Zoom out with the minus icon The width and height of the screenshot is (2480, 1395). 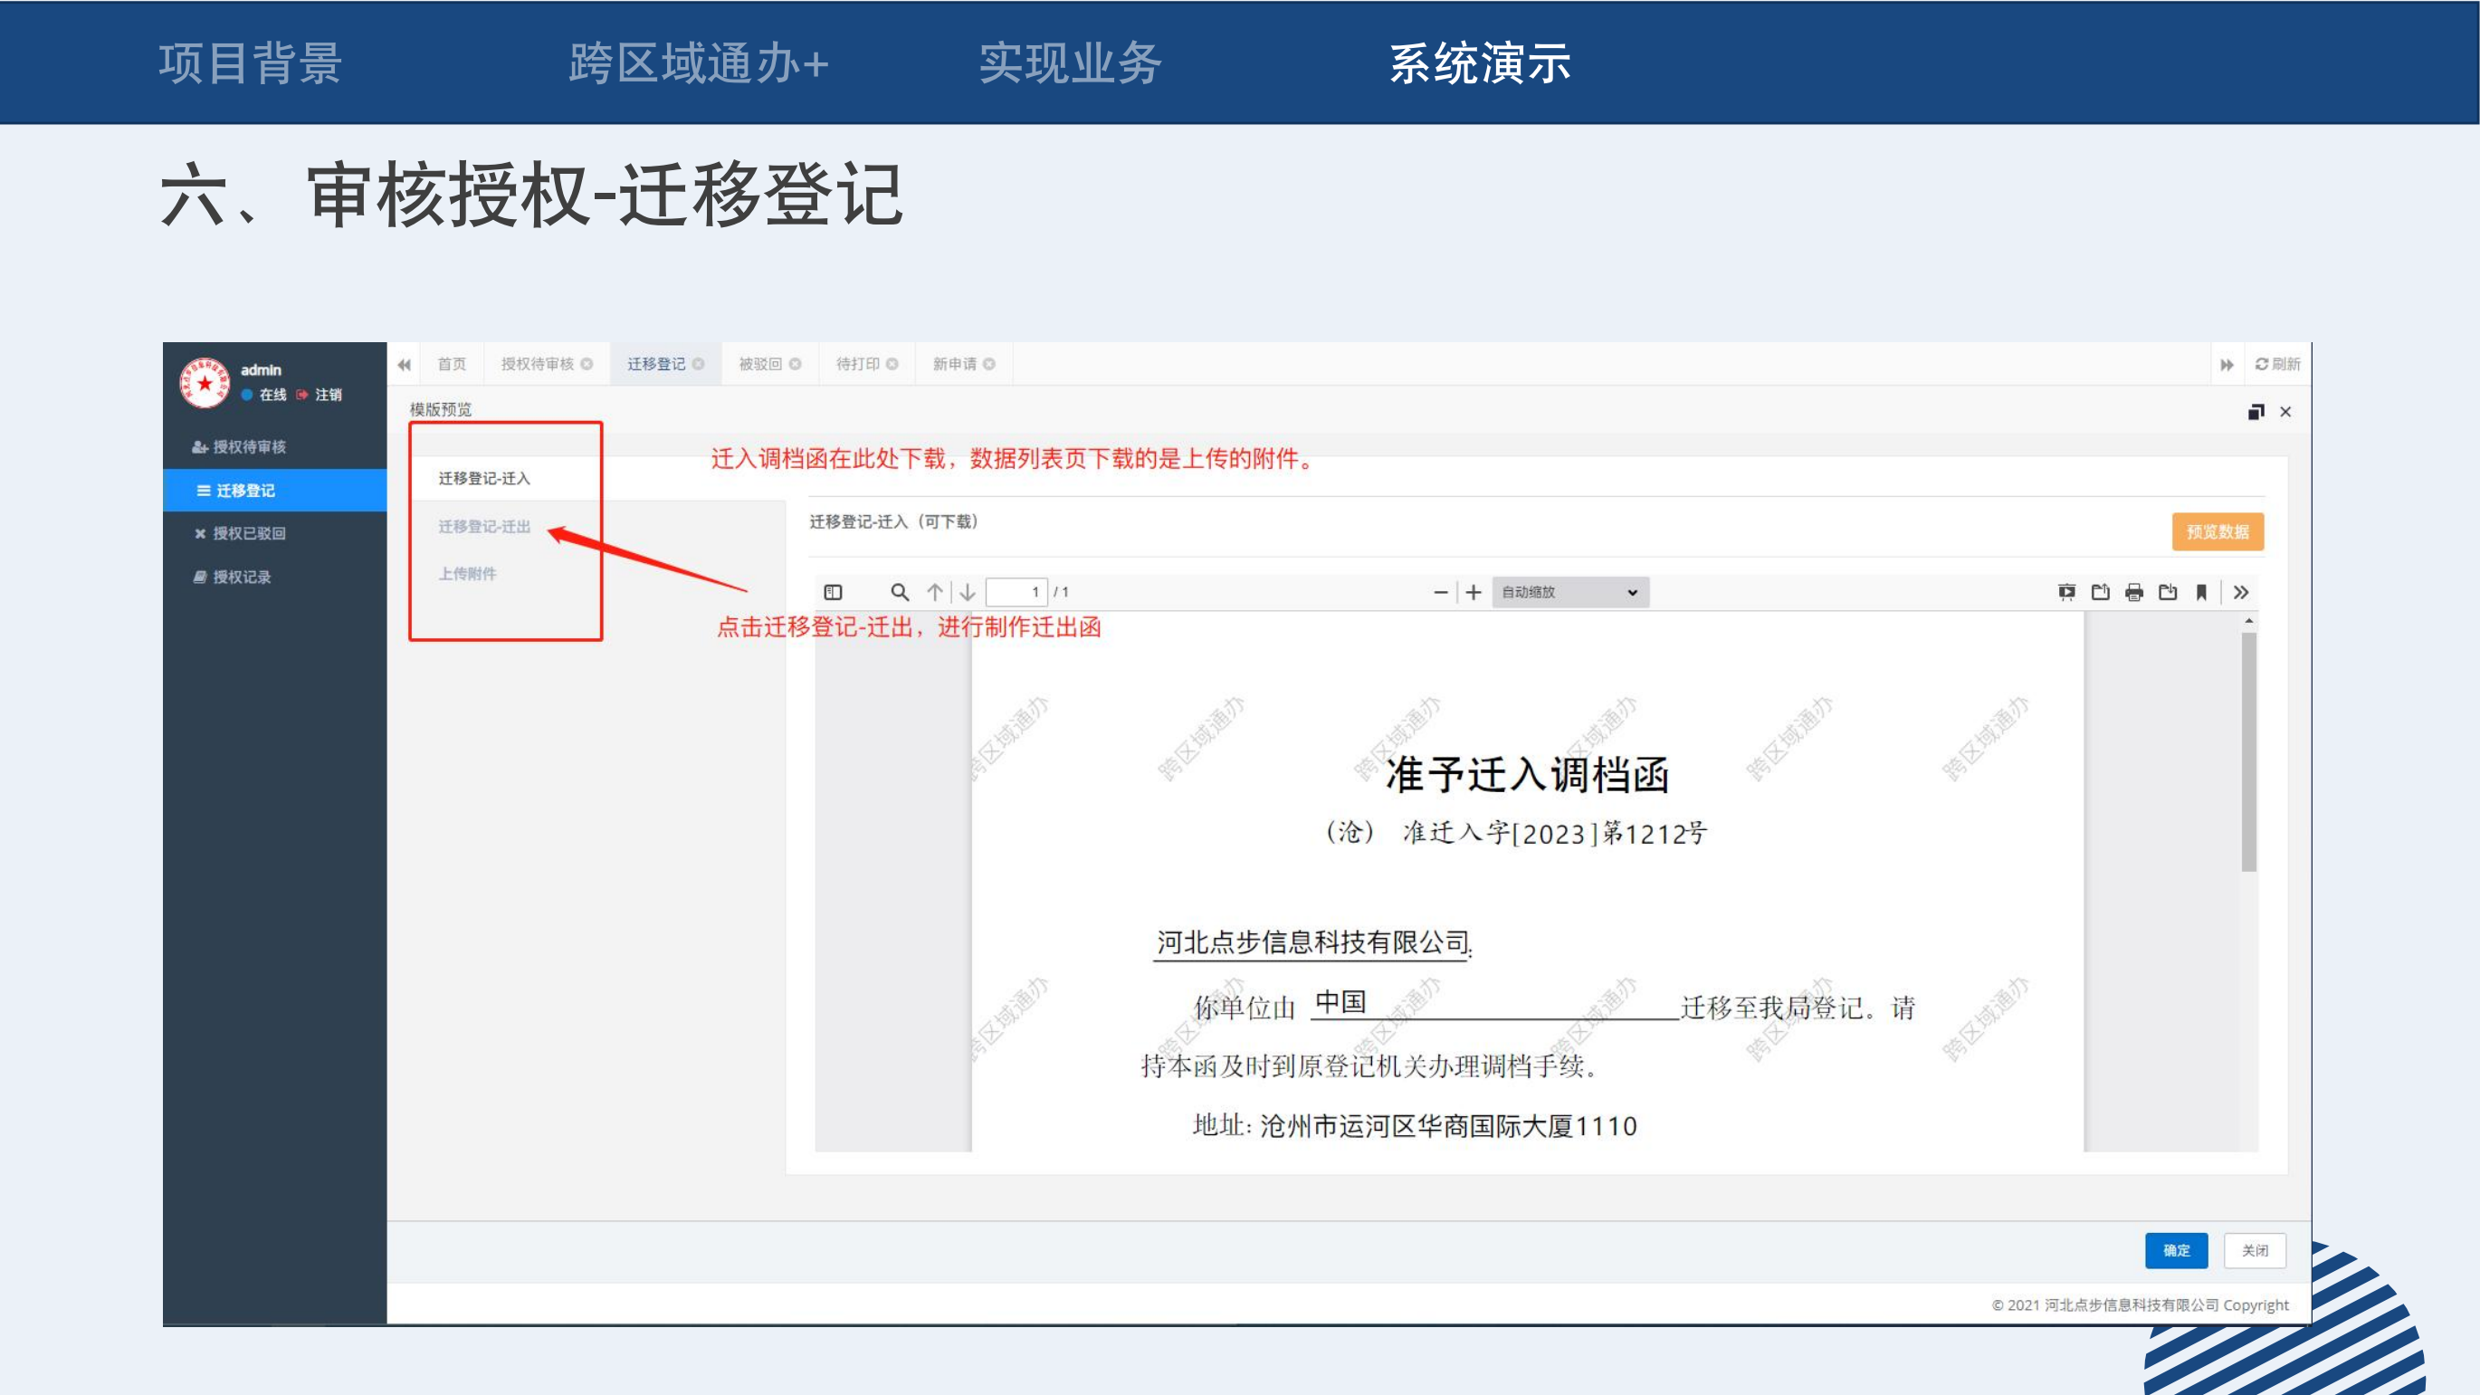(1440, 592)
